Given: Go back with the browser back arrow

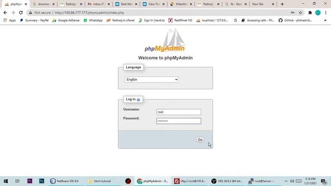Looking at the screenshot, I should (5, 12).
